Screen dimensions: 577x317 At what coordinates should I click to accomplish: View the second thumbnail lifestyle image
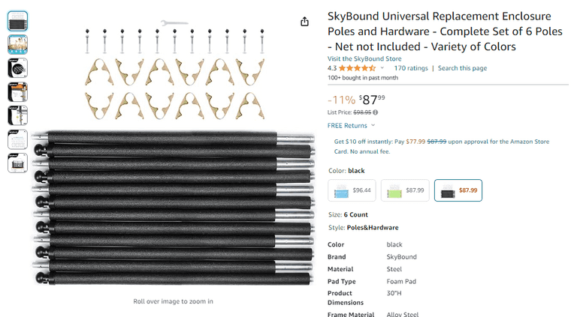(x=18, y=45)
